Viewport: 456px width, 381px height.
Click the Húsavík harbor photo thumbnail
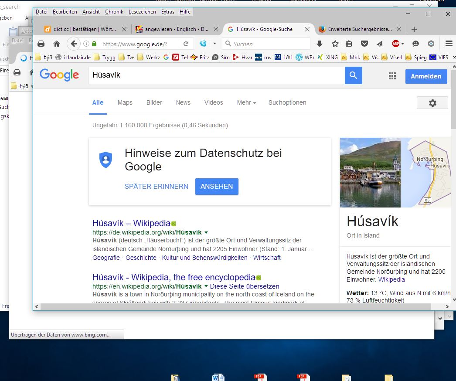click(370, 173)
